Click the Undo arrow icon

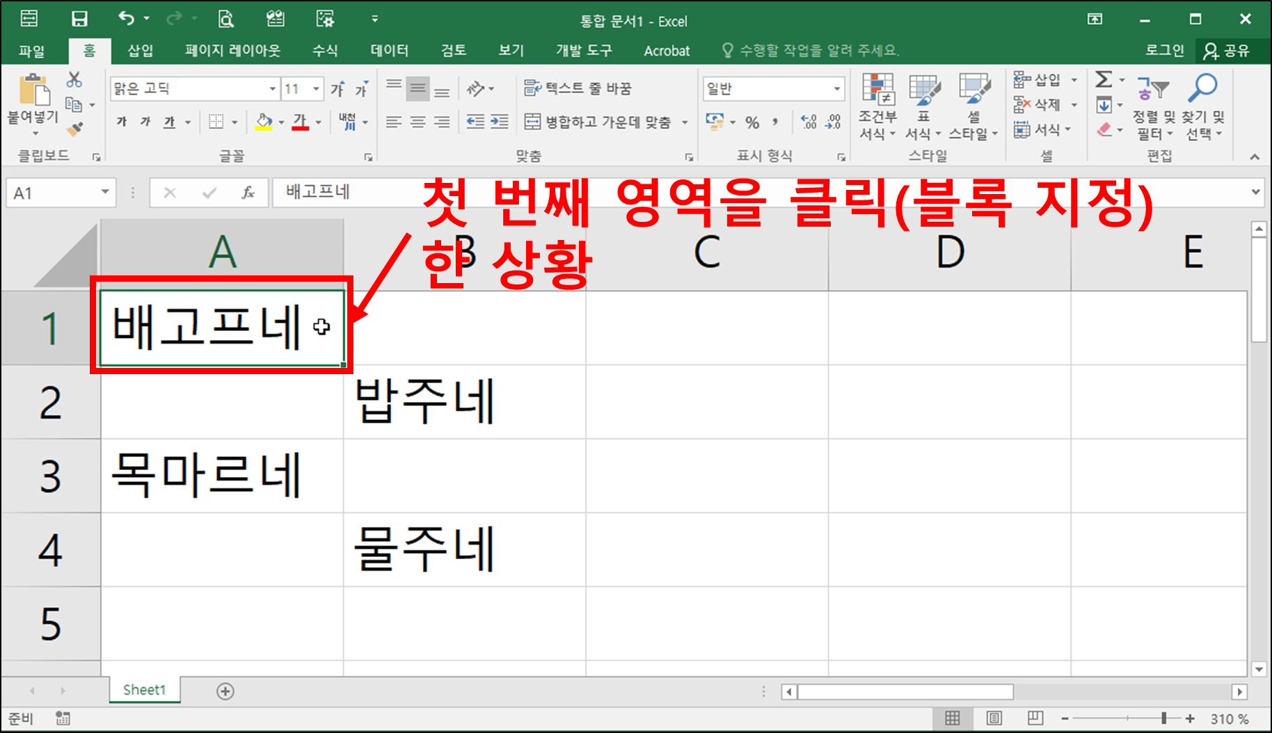pyautogui.click(x=127, y=19)
